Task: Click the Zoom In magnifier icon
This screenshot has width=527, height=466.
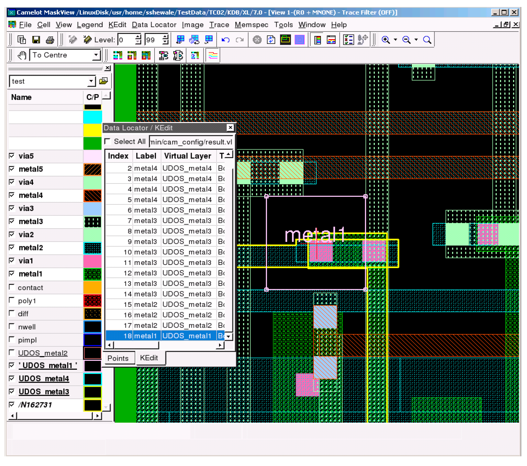Action: [385, 40]
